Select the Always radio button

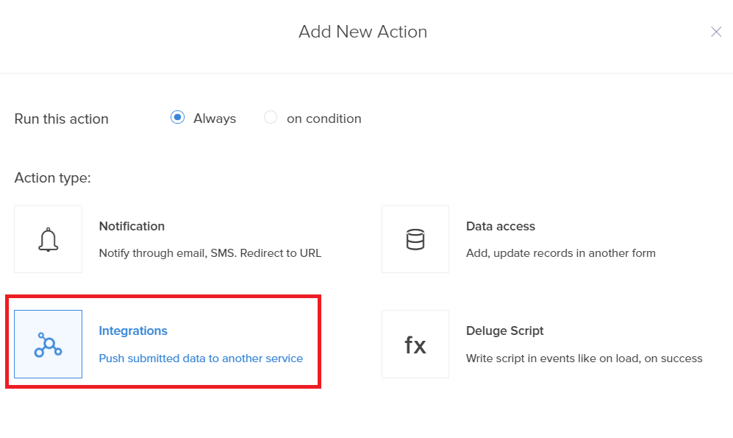tap(177, 118)
